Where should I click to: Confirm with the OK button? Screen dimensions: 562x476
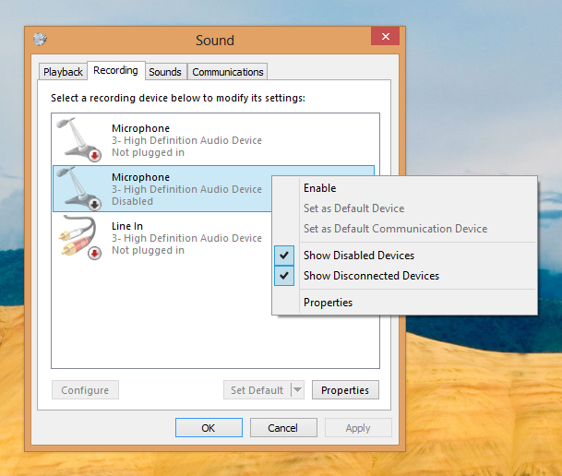click(209, 428)
